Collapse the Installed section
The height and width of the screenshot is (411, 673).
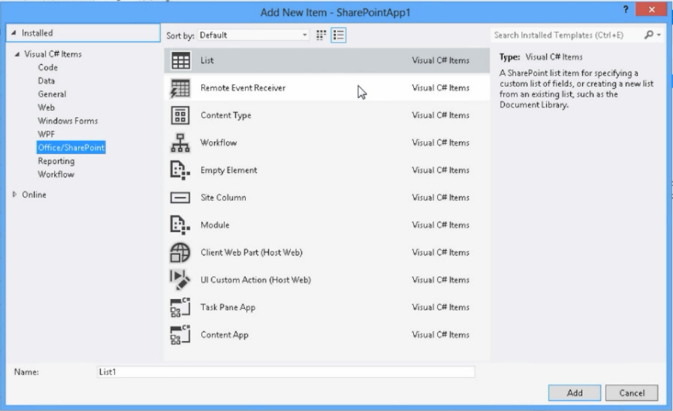[x=14, y=33]
